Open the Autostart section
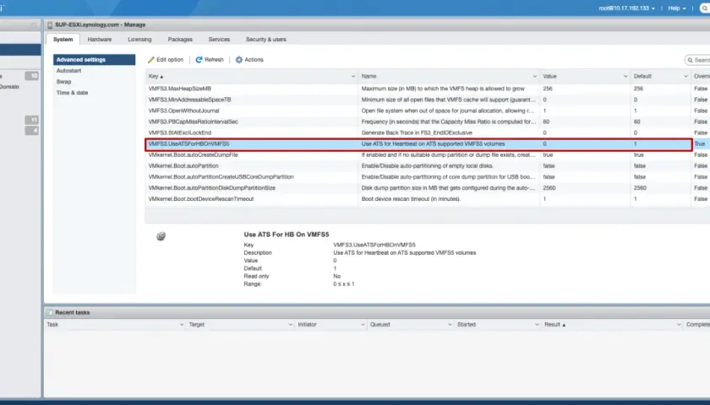 coord(68,71)
